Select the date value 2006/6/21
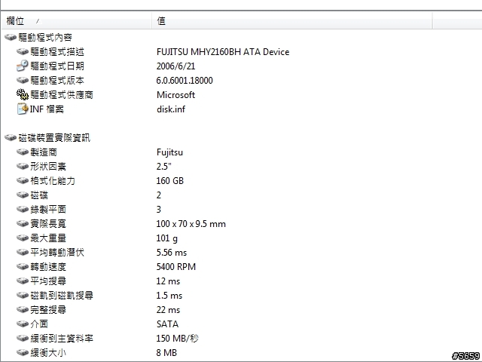This screenshot has height=362, width=482. coord(175,66)
